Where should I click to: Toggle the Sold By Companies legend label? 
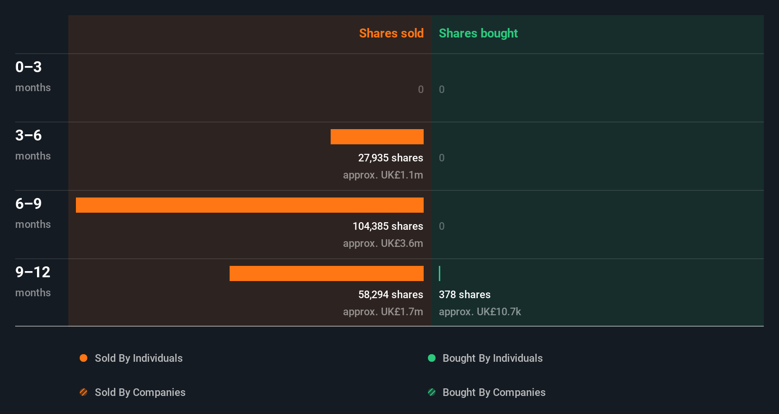(x=140, y=392)
